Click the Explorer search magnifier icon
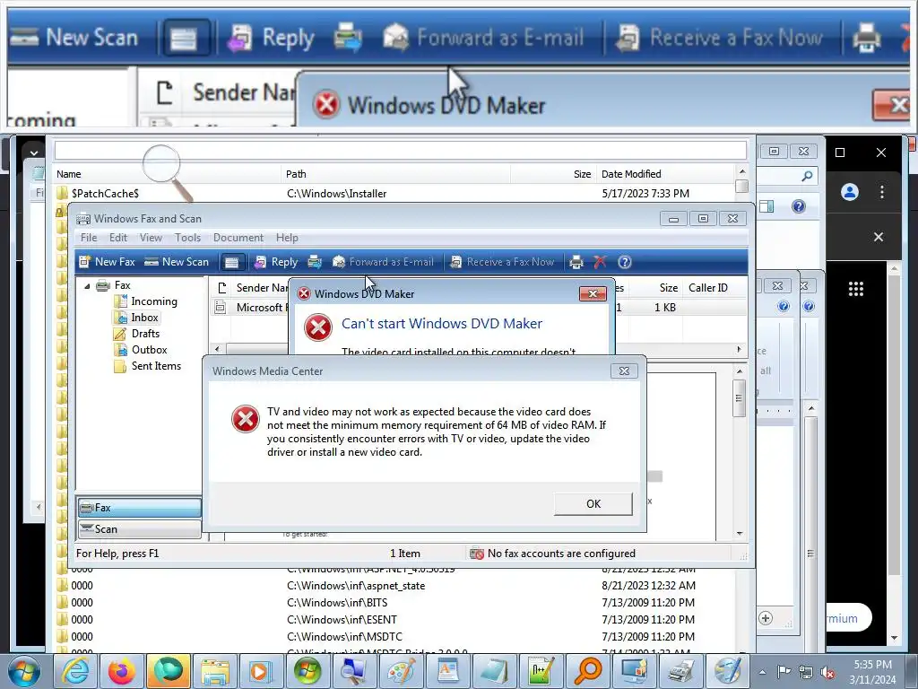 pyautogui.click(x=807, y=176)
